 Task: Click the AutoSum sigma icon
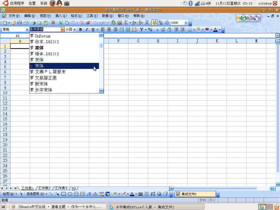pyautogui.click(x=126, y=23)
